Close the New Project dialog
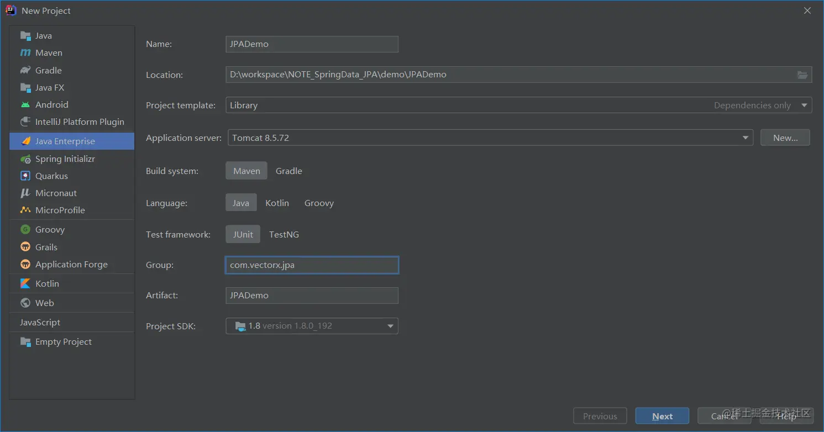824x432 pixels. coord(807,10)
